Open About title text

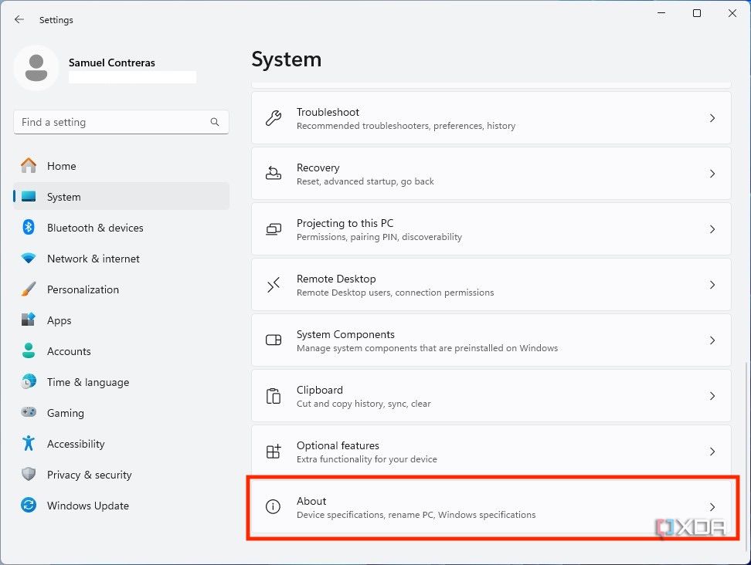click(x=311, y=501)
